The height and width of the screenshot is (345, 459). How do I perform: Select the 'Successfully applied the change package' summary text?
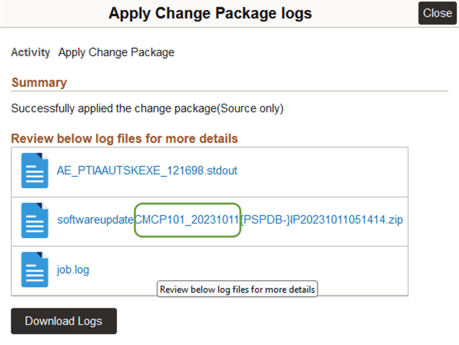[147, 108]
